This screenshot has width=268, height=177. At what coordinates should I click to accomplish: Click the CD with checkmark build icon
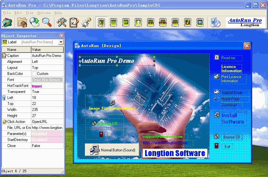click(x=215, y=22)
